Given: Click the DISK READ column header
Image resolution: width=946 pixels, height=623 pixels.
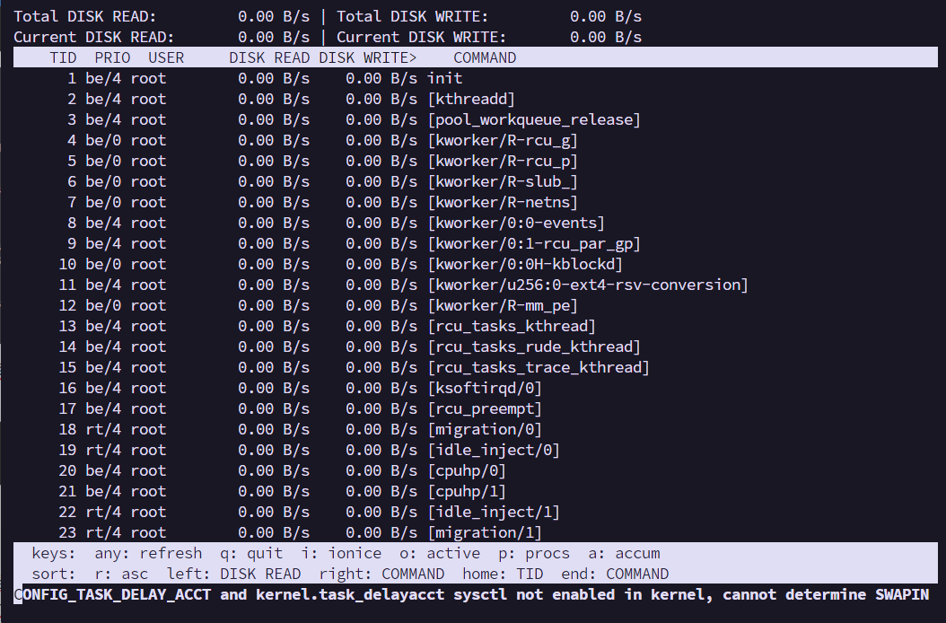Looking at the screenshot, I should (x=269, y=57).
